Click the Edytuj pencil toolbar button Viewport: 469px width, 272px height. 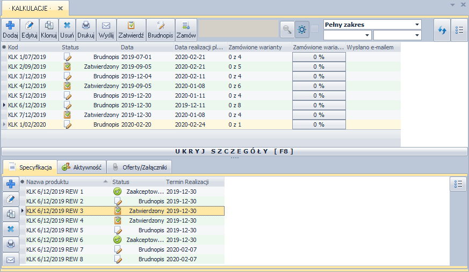30,30
